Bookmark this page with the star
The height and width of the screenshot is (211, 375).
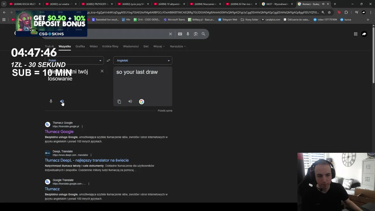[x=329, y=12]
